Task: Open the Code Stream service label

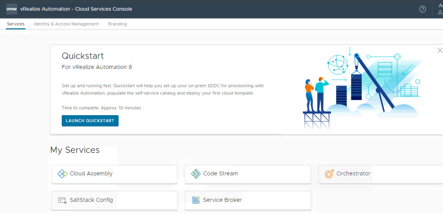Action: tap(221, 174)
